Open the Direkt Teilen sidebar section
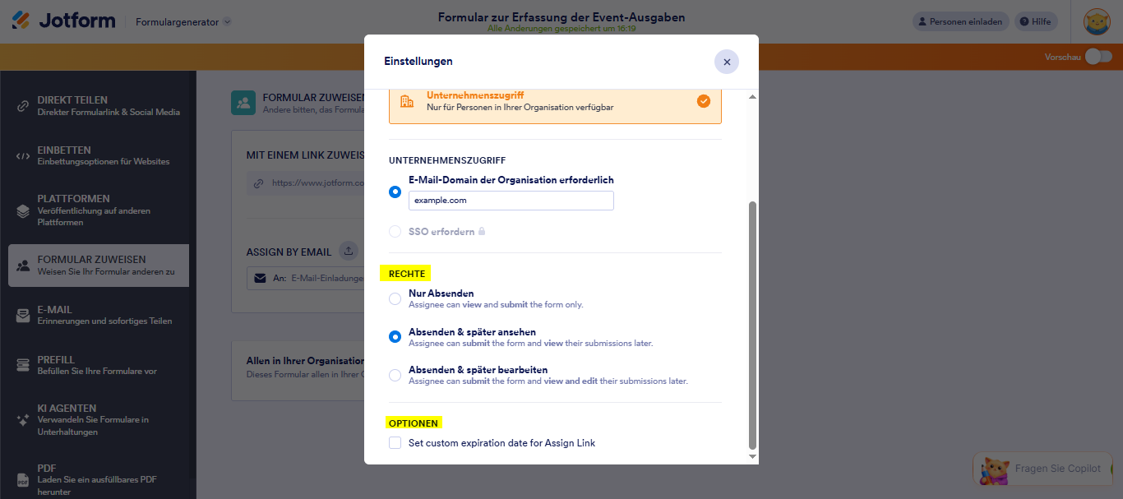The image size is (1123, 499). pyautogui.click(x=99, y=105)
